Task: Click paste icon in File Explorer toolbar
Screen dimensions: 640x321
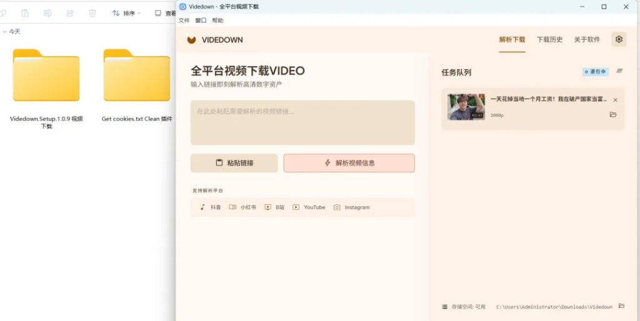Action: [25, 14]
